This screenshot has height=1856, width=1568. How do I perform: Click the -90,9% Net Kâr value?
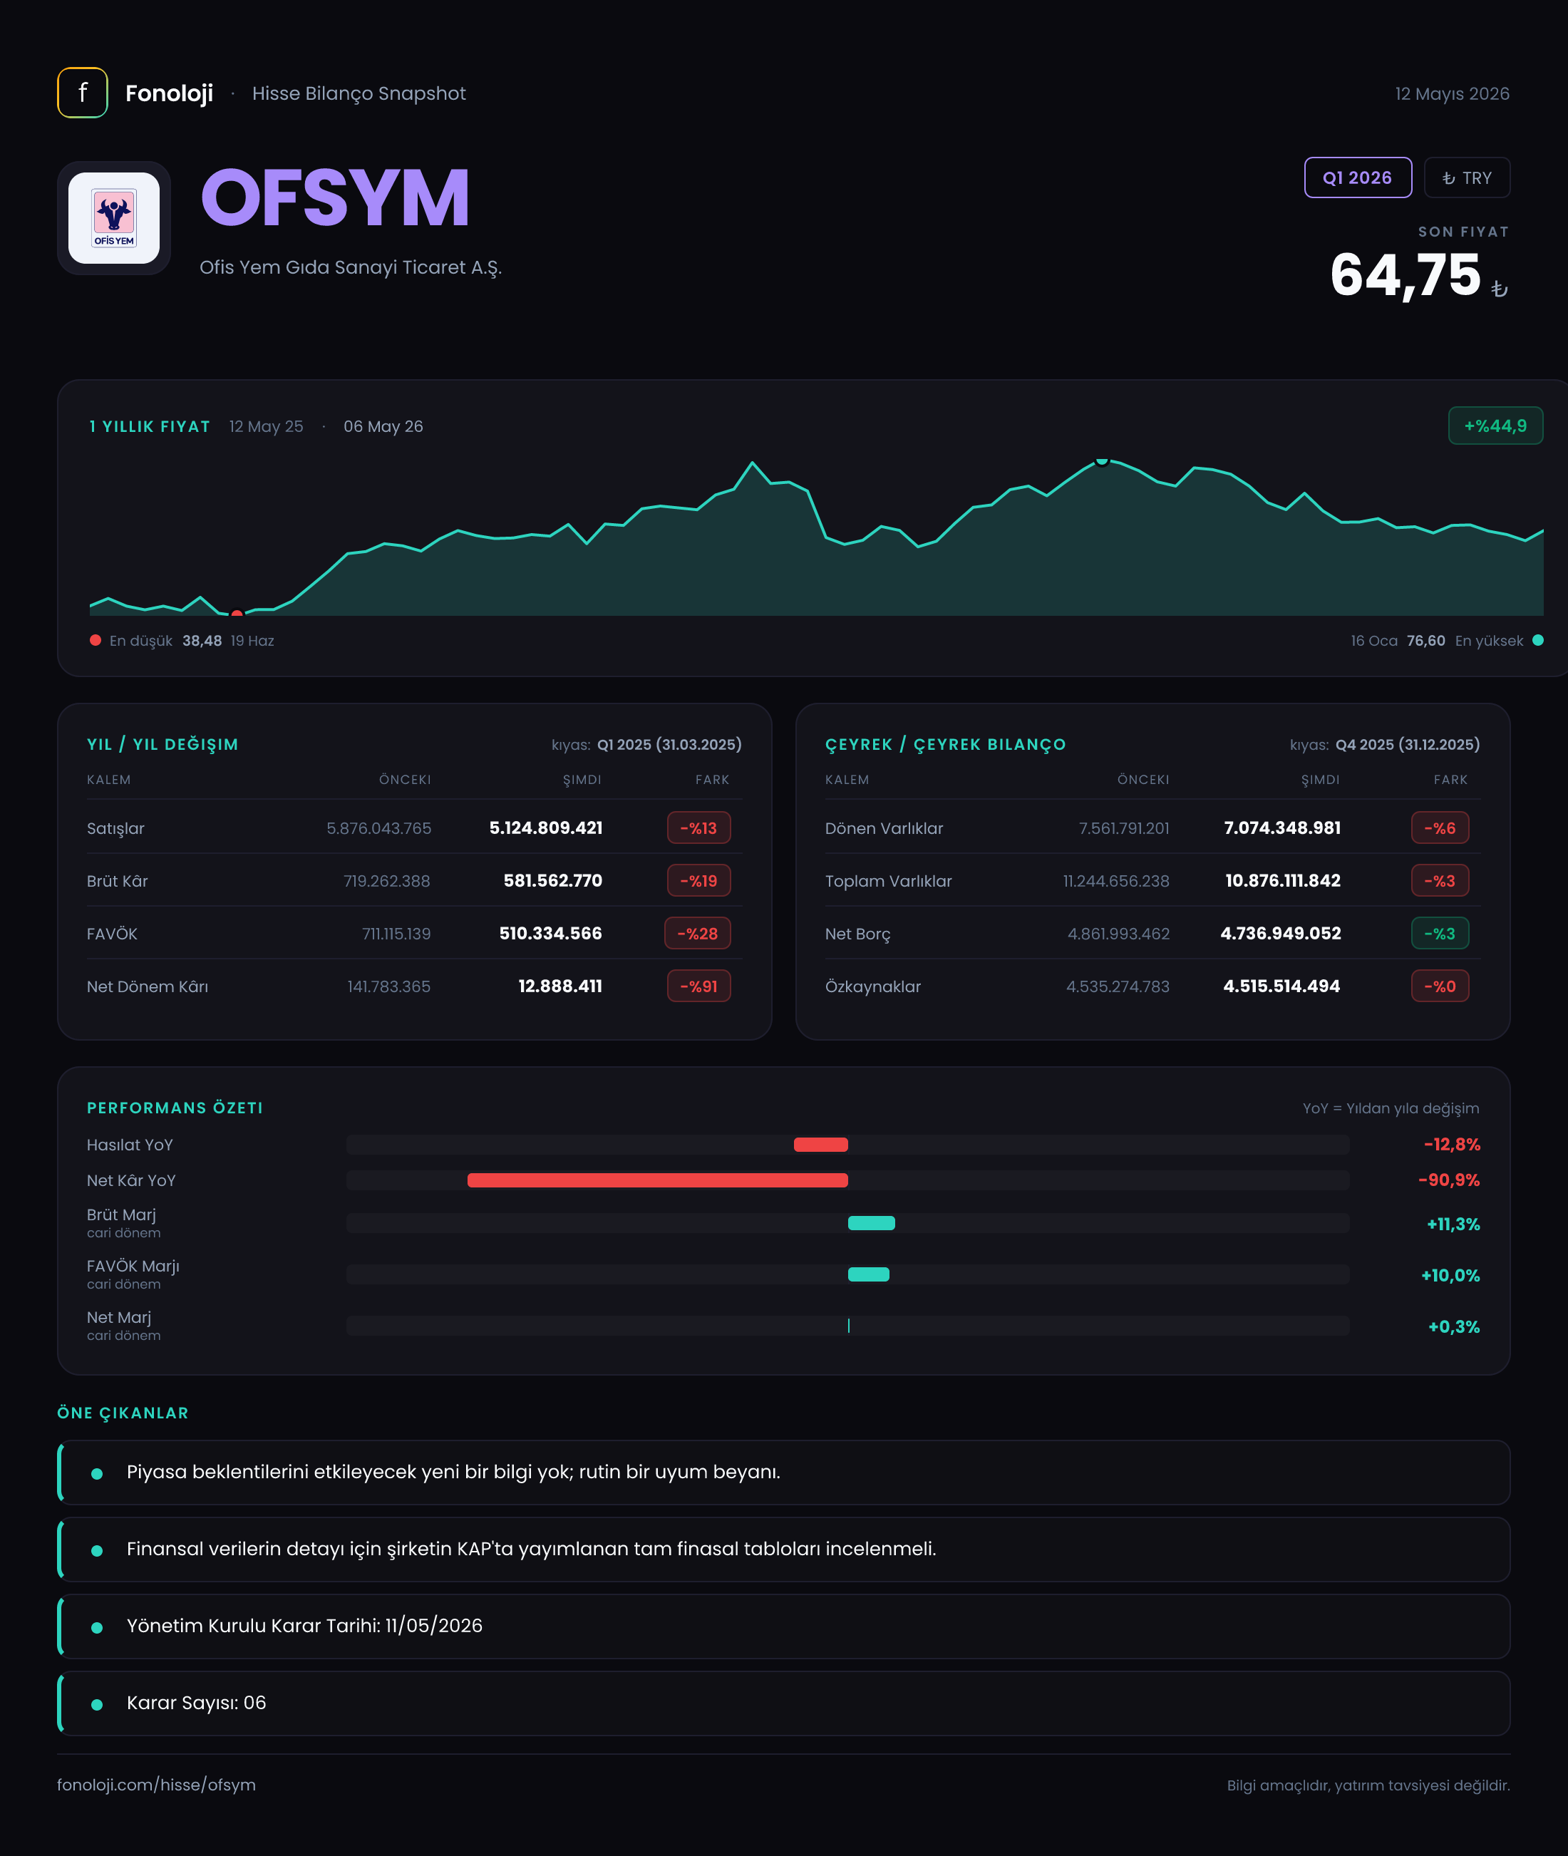click(x=1449, y=1180)
